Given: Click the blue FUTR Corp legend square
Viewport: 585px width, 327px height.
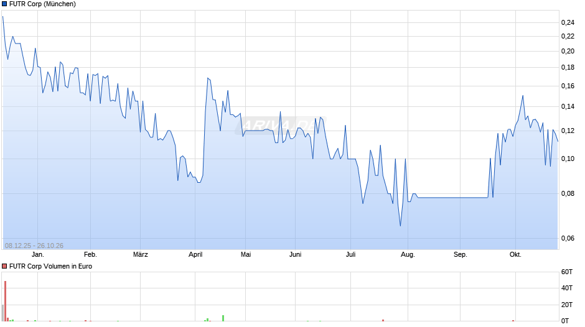Looking at the screenshot, I should click(4, 4).
